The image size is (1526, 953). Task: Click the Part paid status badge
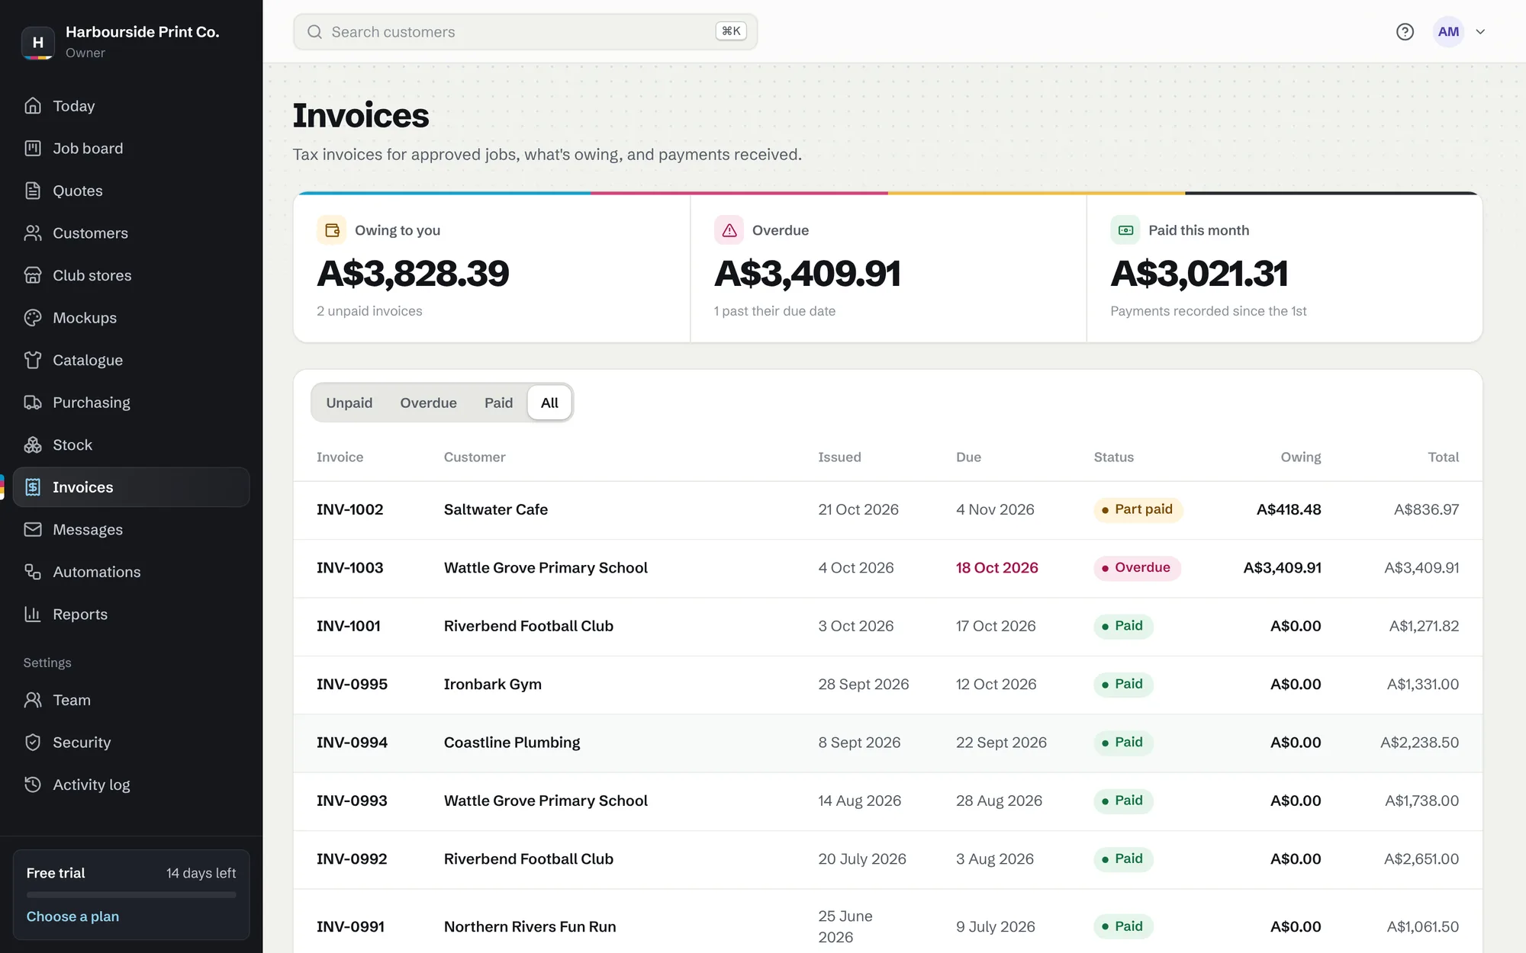point(1138,509)
